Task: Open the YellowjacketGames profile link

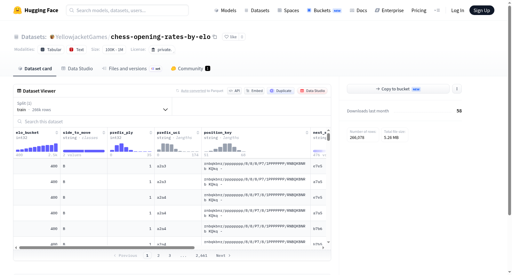Action: [x=81, y=37]
